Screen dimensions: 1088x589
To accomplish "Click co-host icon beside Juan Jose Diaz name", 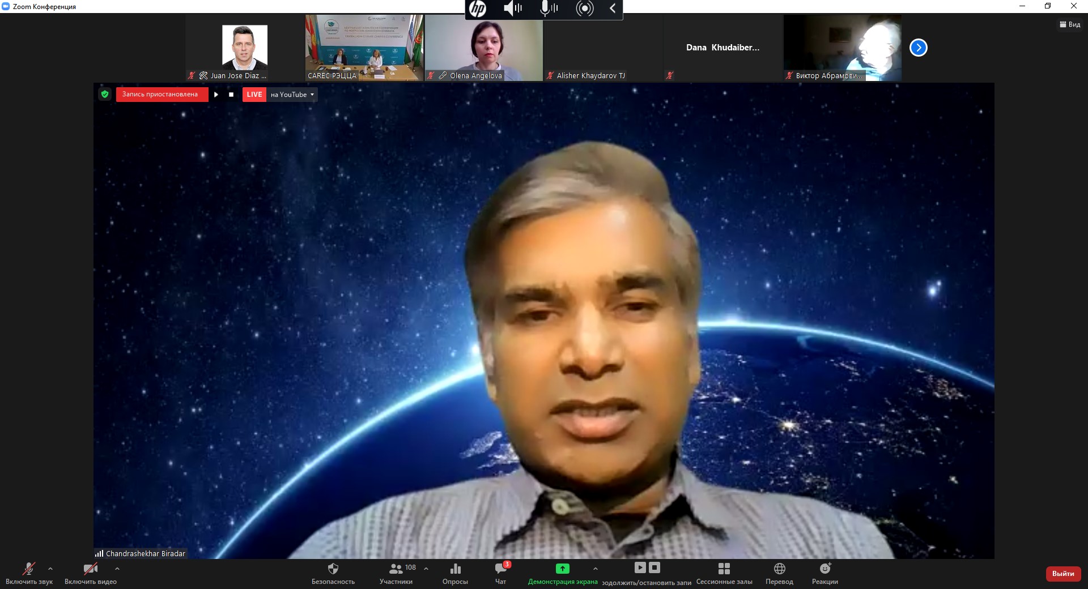I will point(203,75).
